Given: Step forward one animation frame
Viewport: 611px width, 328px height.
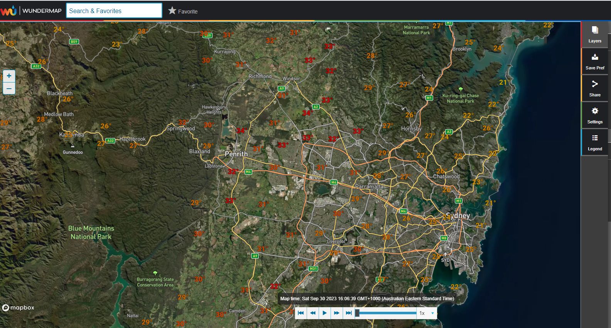Looking at the screenshot, I should pyautogui.click(x=337, y=313).
